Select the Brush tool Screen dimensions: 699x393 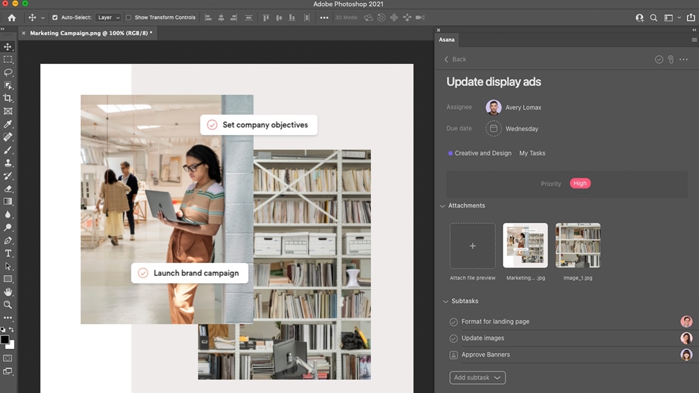[x=8, y=150]
